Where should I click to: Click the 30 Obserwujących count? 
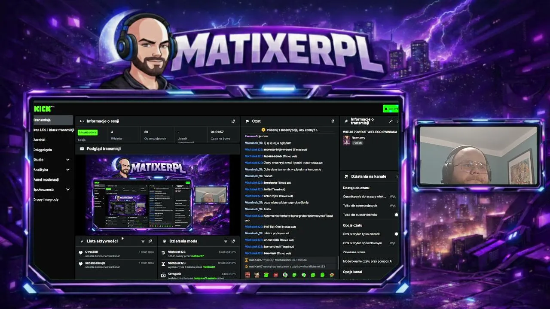click(146, 132)
